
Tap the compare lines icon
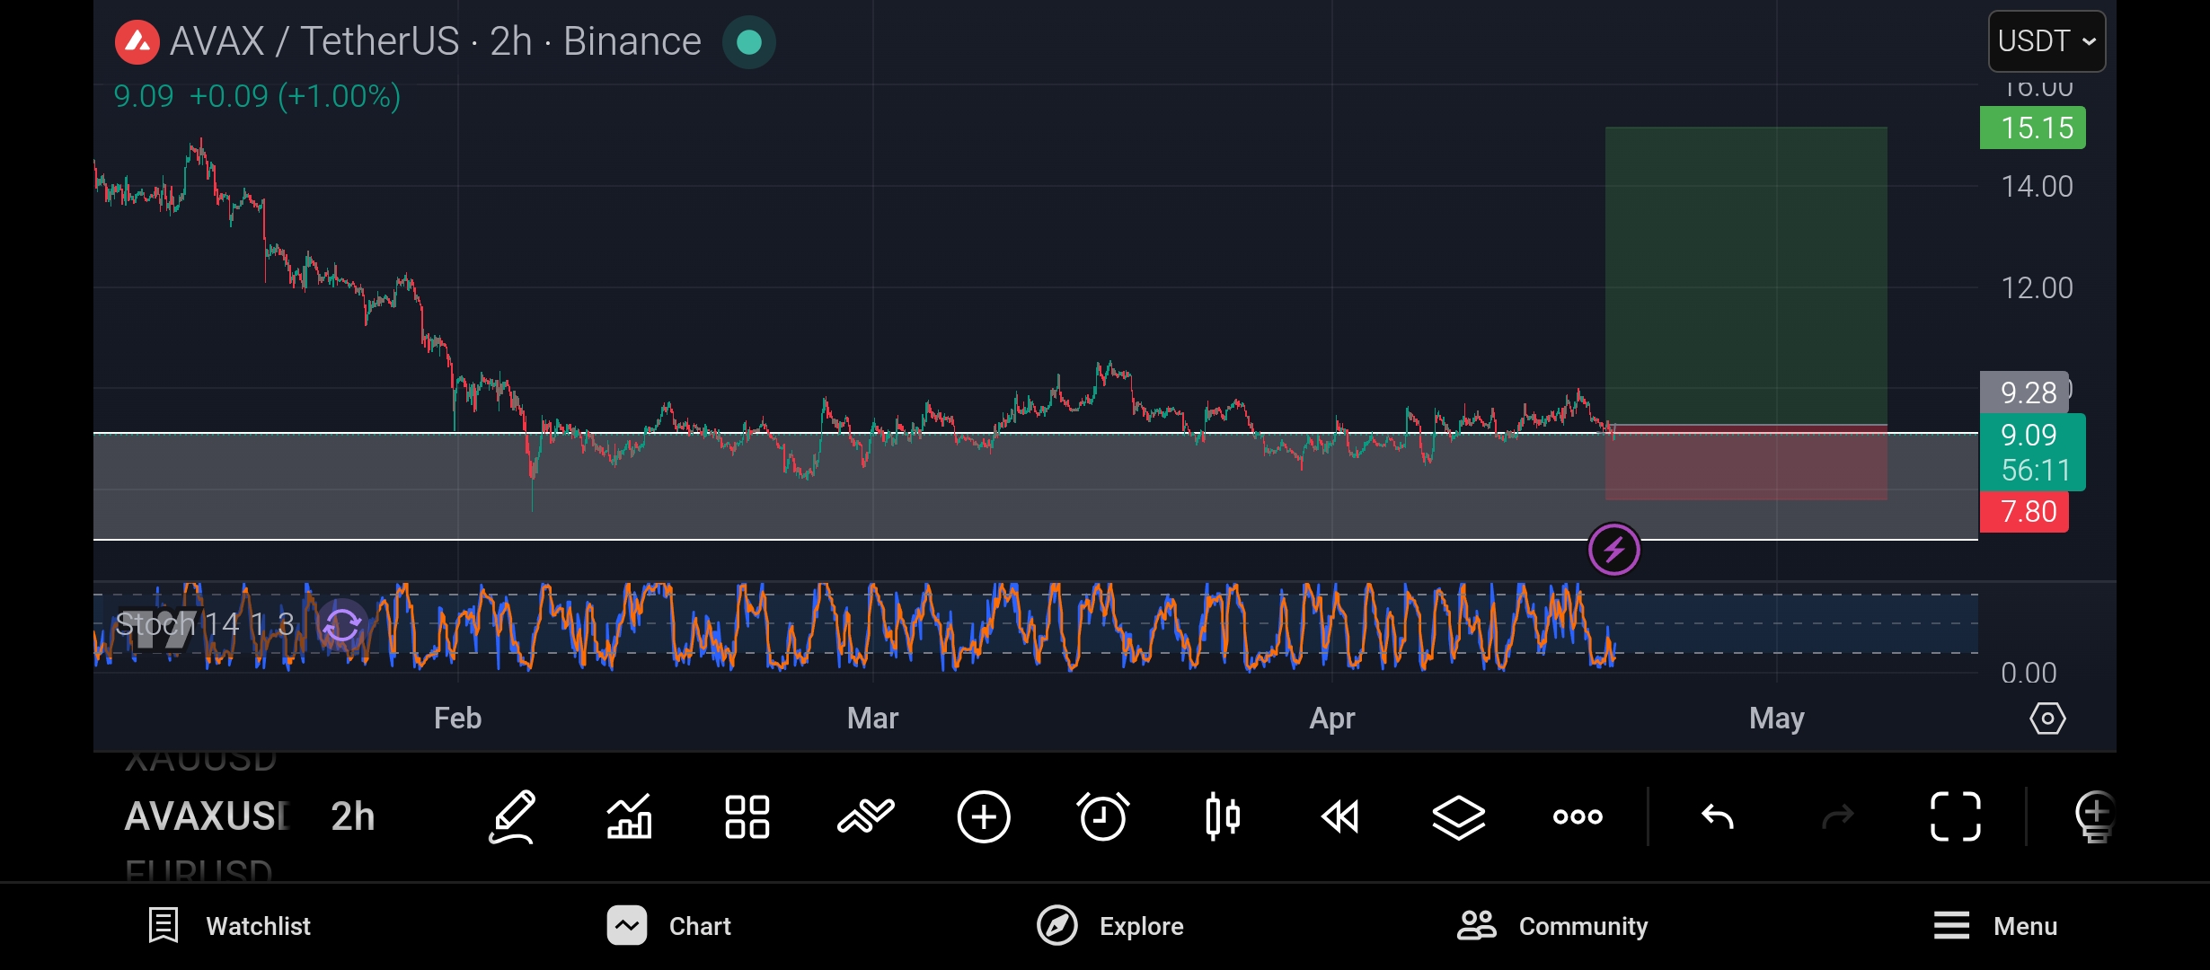pos(865,816)
